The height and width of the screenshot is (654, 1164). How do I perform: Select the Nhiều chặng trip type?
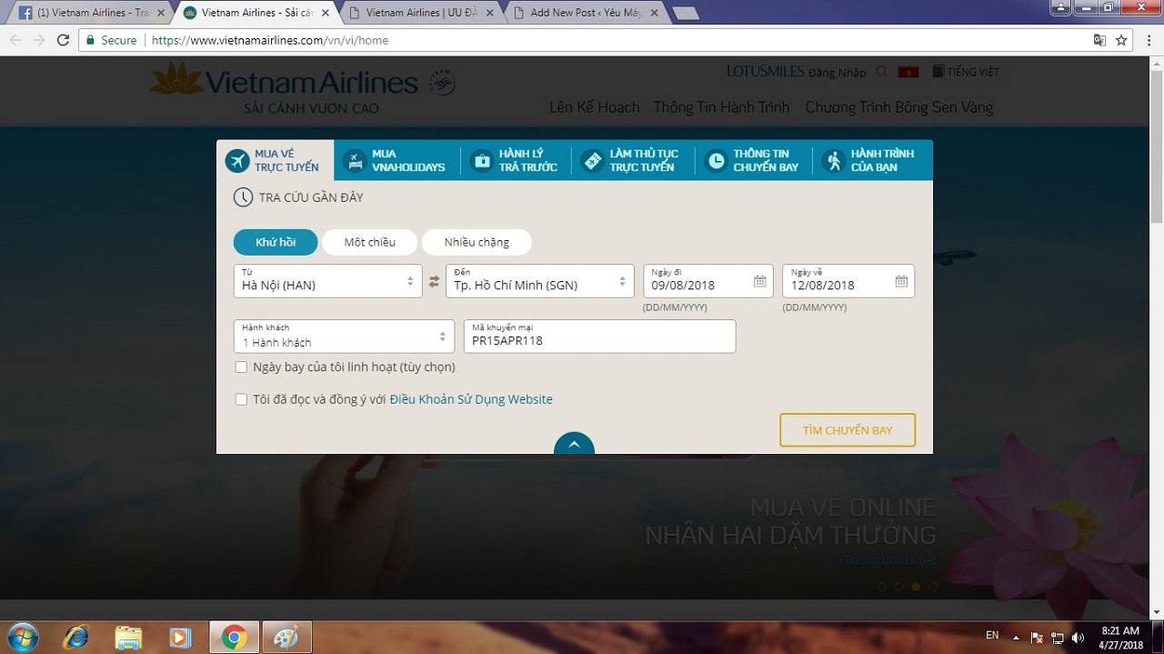coord(477,242)
